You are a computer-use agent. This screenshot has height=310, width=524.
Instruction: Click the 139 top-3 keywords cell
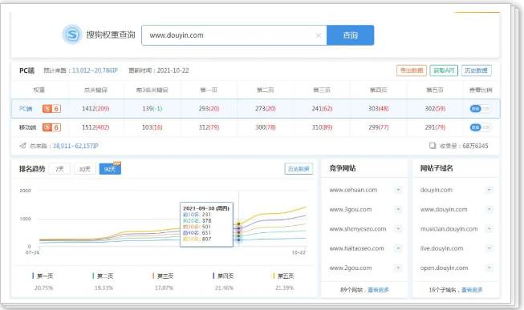[x=152, y=108]
